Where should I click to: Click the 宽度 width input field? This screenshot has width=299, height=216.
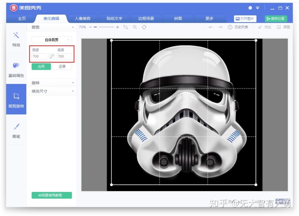click(x=39, y=56)
